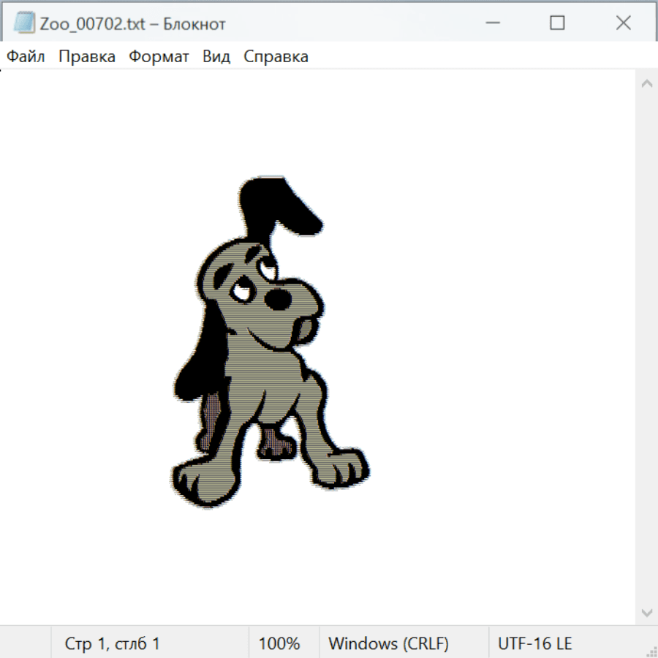
Task: Click the Стр 1, стлб 1 status field
Action: point(113,643)
